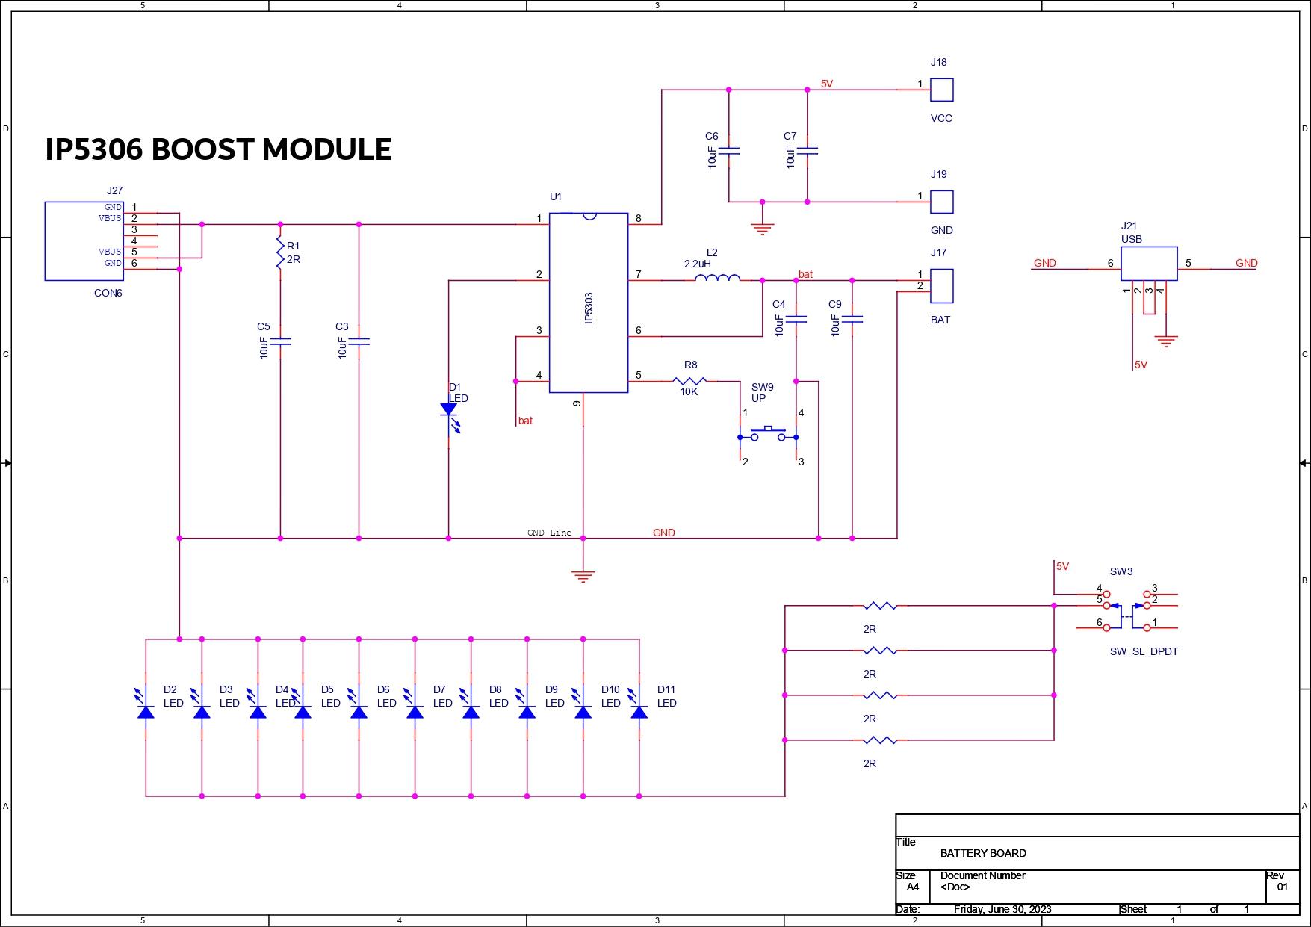1311x927 pixels.
Task: Click the 5V net label near J18
Action: click(827, 84)
